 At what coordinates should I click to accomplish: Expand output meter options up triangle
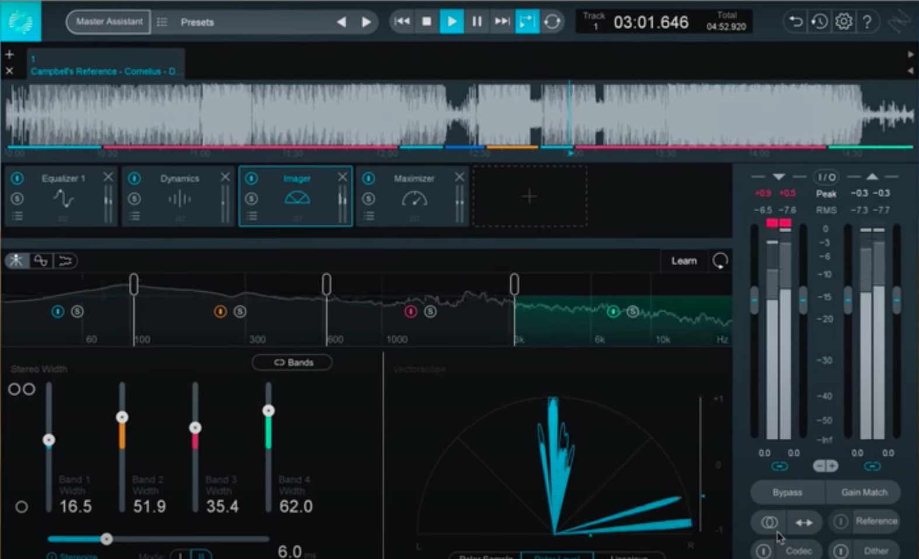coord(872,177)
